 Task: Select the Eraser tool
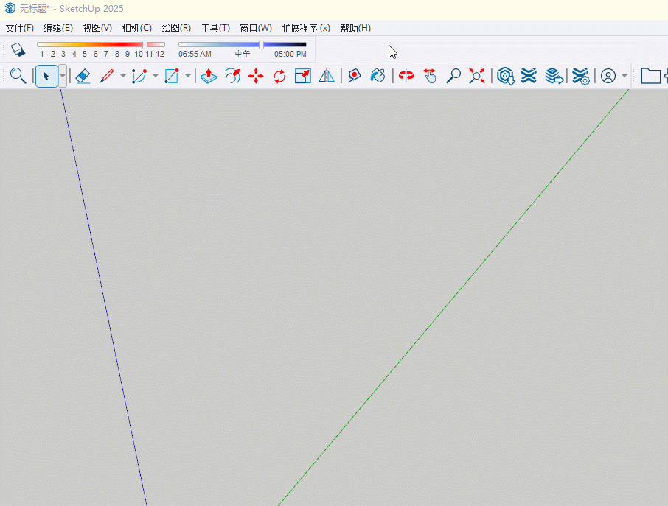(x=83, y=76)
